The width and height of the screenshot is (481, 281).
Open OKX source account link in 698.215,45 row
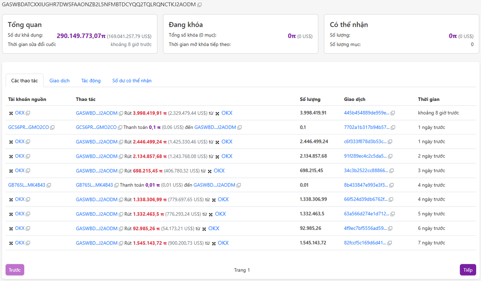click(20, 171)
